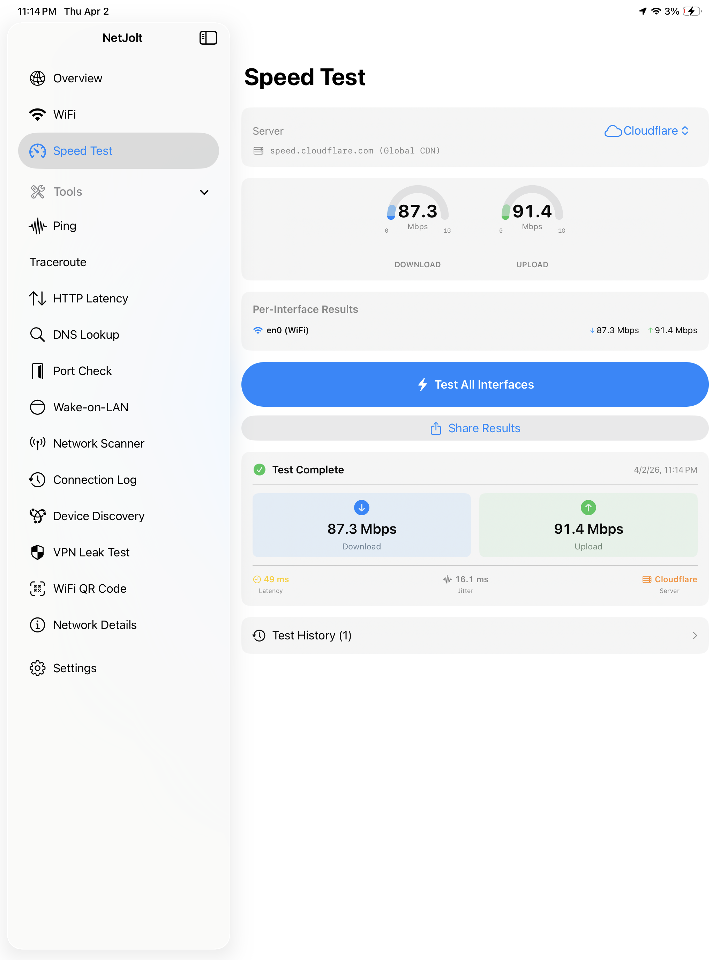This screenshot has height=960, width=720.
Task: Toggle the sidebar with top-left panel icon
Action: tap(208, 38)
